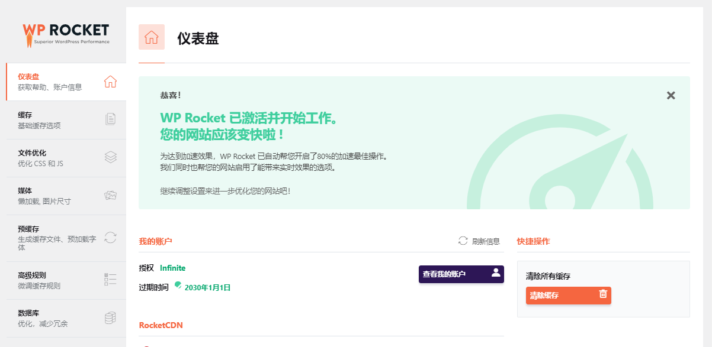
Task: Dismiss the congratulations notice with X
Action: click(x=671, y=95)
